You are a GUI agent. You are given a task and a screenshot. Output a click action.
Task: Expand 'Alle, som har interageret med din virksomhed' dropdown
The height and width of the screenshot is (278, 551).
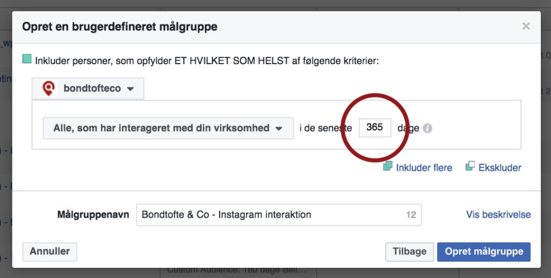click(x=168, y=128)
